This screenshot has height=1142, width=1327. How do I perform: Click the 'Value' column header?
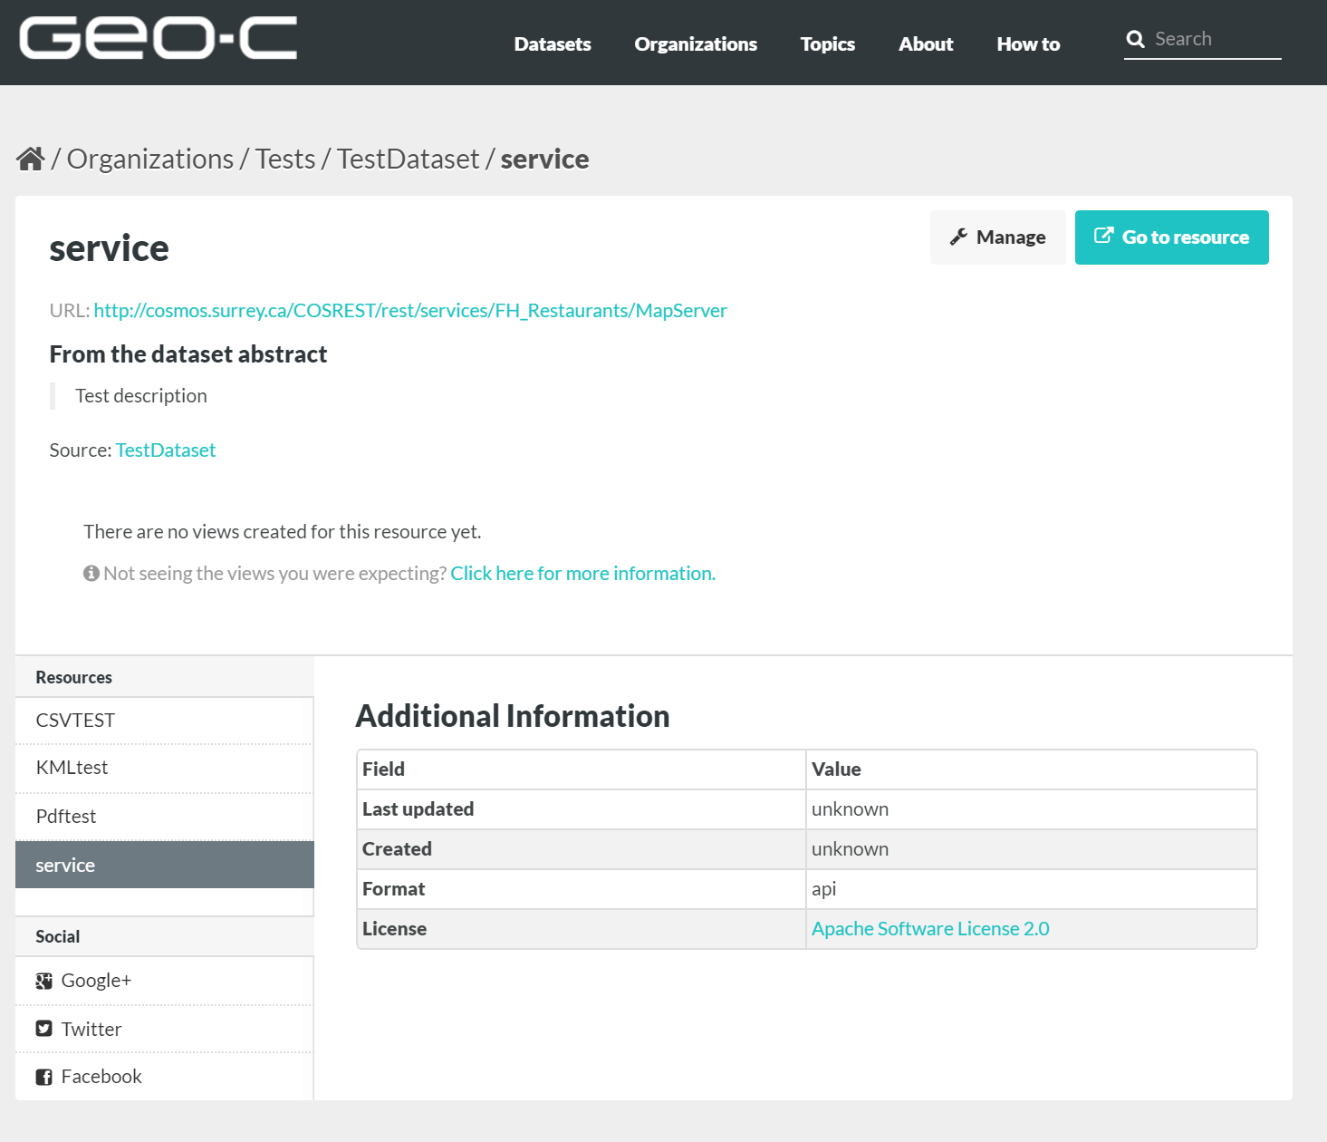click(x=1032, y=769)
